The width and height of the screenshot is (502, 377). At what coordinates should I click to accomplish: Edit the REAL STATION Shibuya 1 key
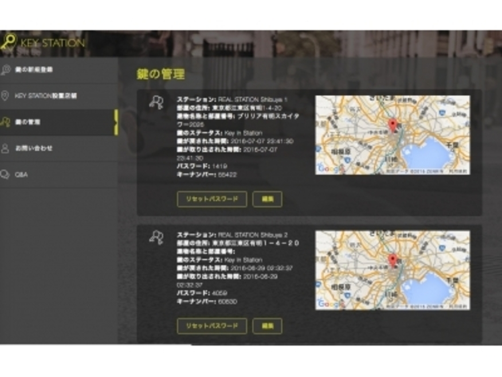tap(267, 199)
